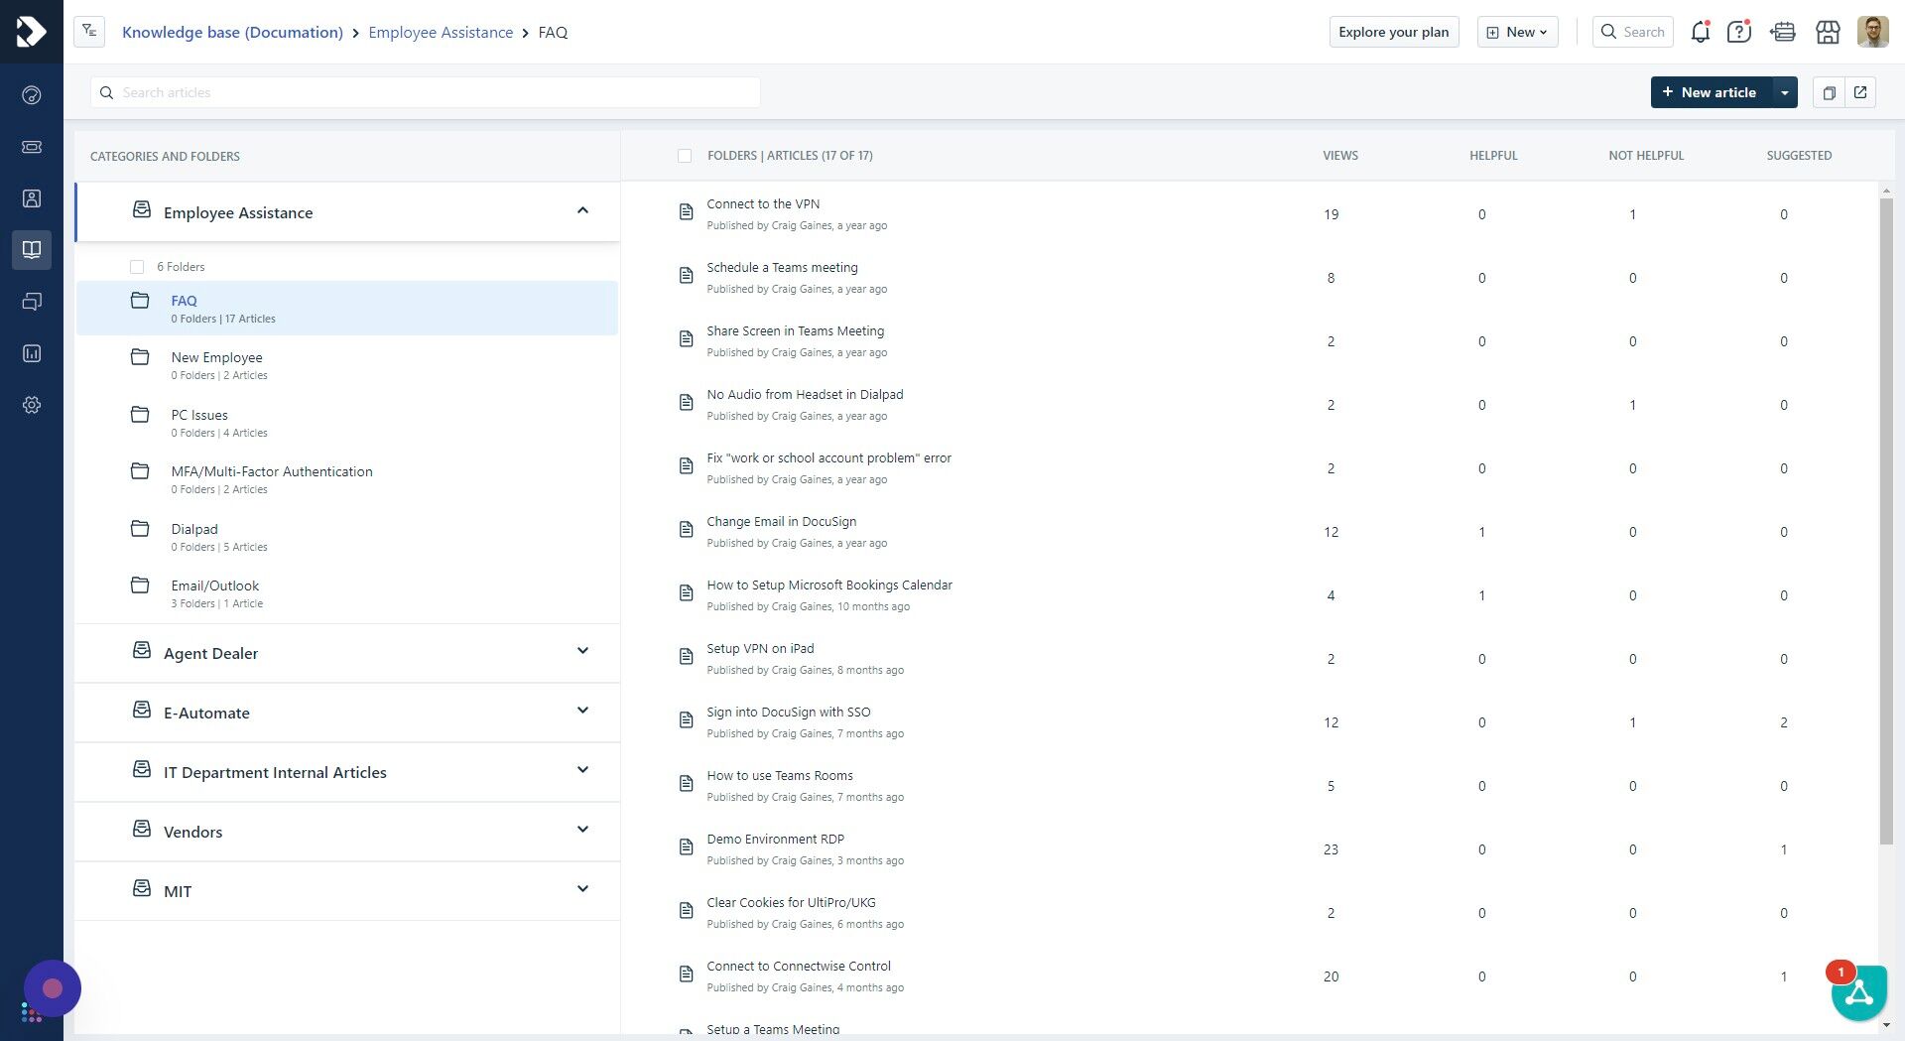Open the Analytics reports sidebar icon

[32, 353]
